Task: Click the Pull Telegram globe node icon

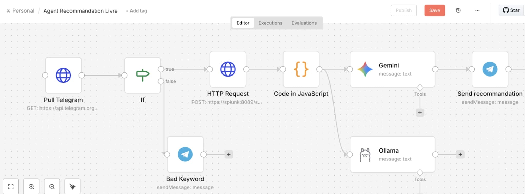Action: click(x=63, y=75)
